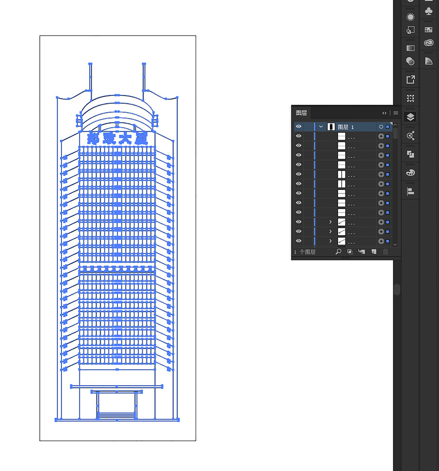The width and height of the screenshot is (439, 471).
Task: Click Layers panel scroll-down arrow
Action: tap(395, 245)
